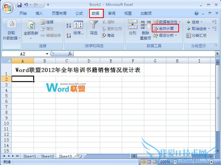The width and height of the screenshot is (221, 165).
Task: Expand the 全部刷新 dropdown arrow
Action: [31, 38]
